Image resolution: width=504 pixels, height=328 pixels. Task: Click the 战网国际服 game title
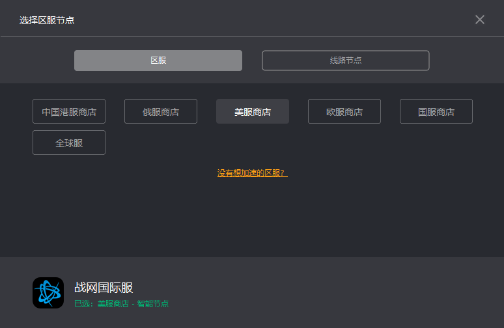[104, 288]
